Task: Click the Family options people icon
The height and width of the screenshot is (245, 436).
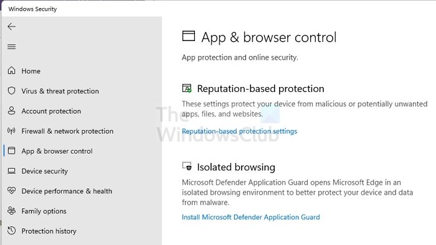Action: point(11,211)
